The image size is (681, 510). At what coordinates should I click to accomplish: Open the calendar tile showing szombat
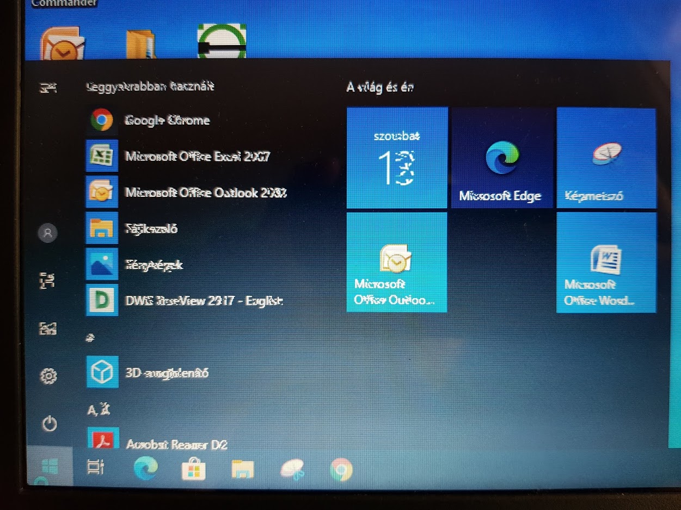pos(397,158)
